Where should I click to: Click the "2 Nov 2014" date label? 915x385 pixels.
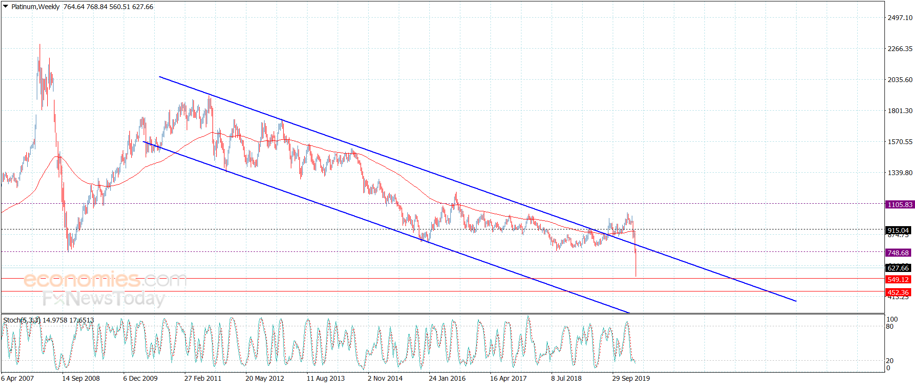[385, 378]
